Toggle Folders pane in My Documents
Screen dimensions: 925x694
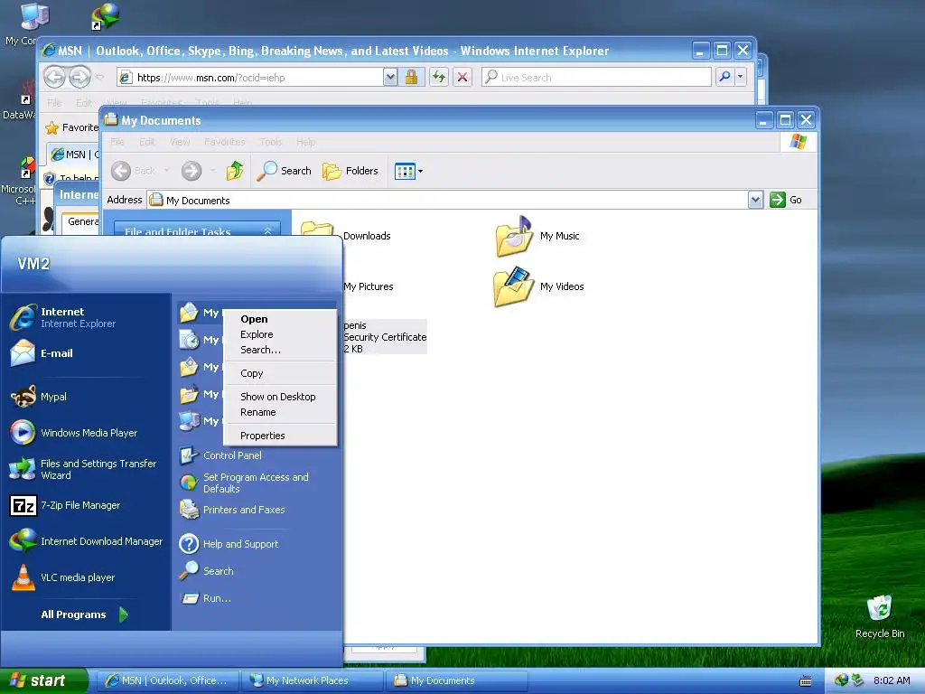[350, 171]
